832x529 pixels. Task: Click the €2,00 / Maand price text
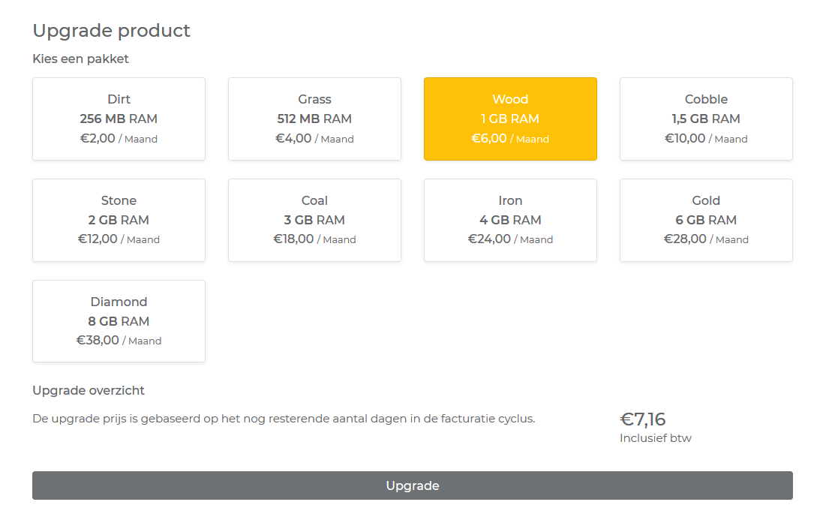pos(119,139)
